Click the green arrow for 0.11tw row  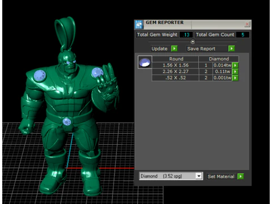point(235,71)
